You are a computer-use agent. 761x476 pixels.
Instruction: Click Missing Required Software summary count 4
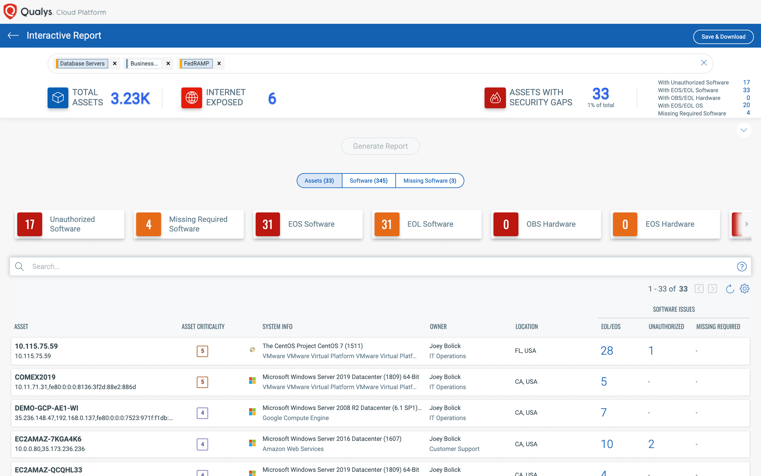click(x=748, y=113)
